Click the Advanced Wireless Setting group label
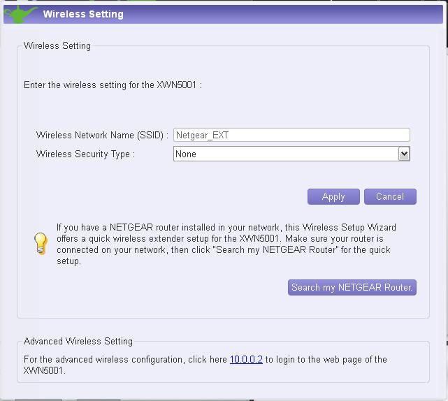This screenshot has width=448, height=401. point(78,341)
